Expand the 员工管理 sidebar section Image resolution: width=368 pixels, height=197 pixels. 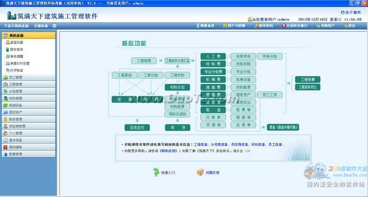click(29, 77)
